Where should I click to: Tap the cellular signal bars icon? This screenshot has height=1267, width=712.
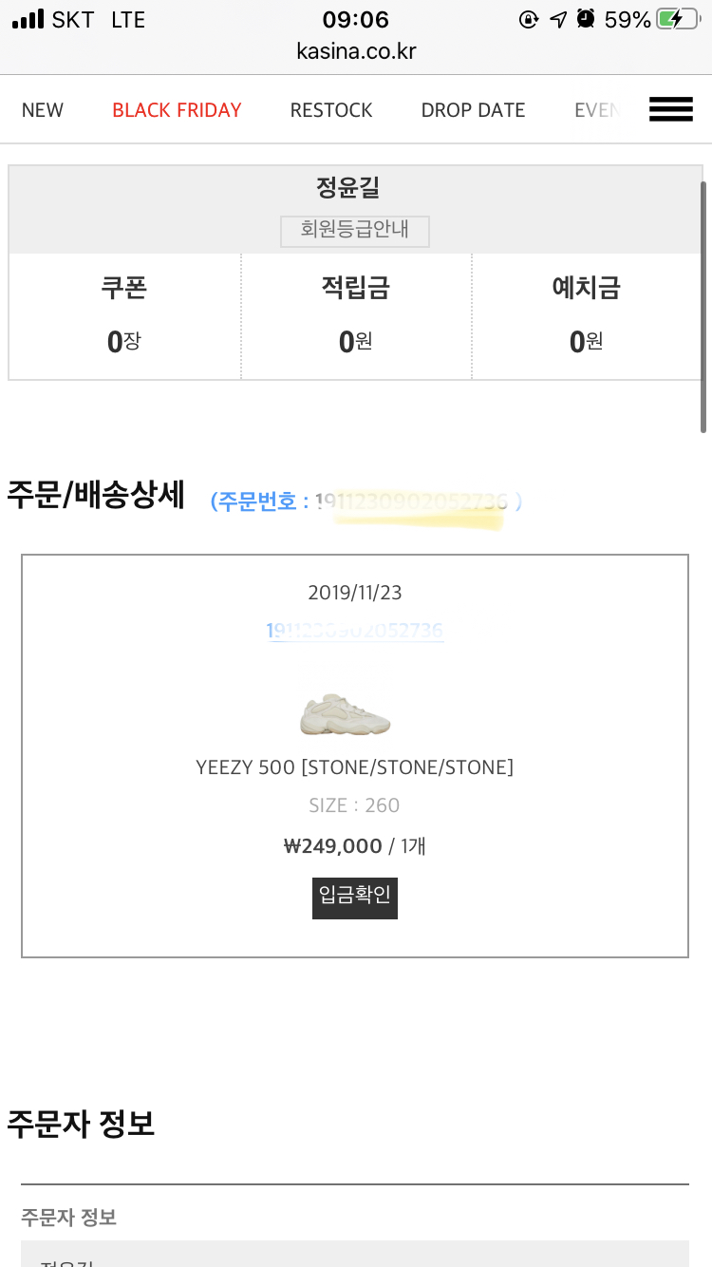[28, 19]
